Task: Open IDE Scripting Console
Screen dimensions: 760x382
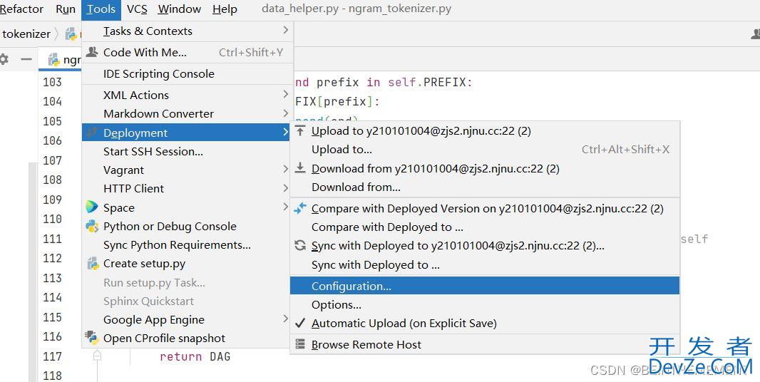Action: pyautogui.click(x=187, y=73)
